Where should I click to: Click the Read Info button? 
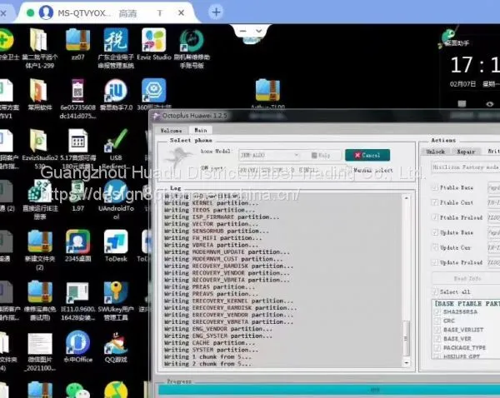click(467, 278)
